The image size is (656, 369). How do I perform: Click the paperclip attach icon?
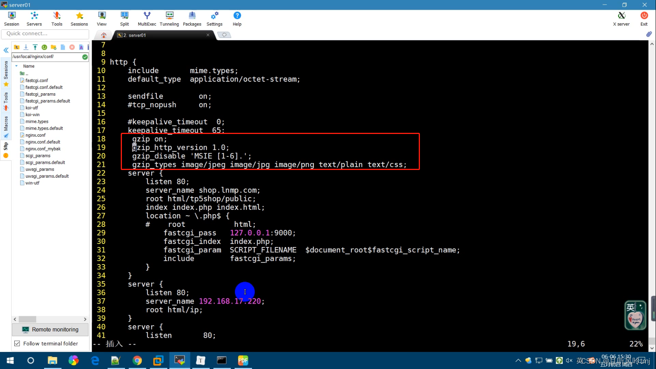pos(649,34)
